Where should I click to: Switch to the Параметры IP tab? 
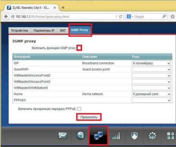click(x=44, y=31)
